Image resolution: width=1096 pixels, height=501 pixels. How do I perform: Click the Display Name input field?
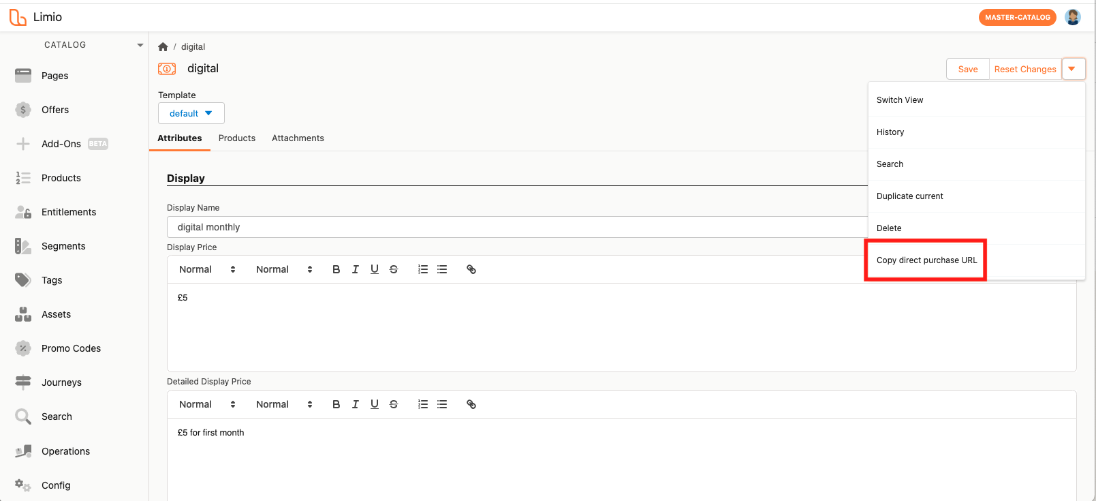point(518,227)
